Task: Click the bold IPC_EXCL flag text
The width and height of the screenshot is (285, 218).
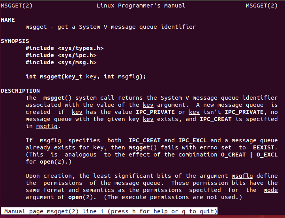Action: coord(193,140)
